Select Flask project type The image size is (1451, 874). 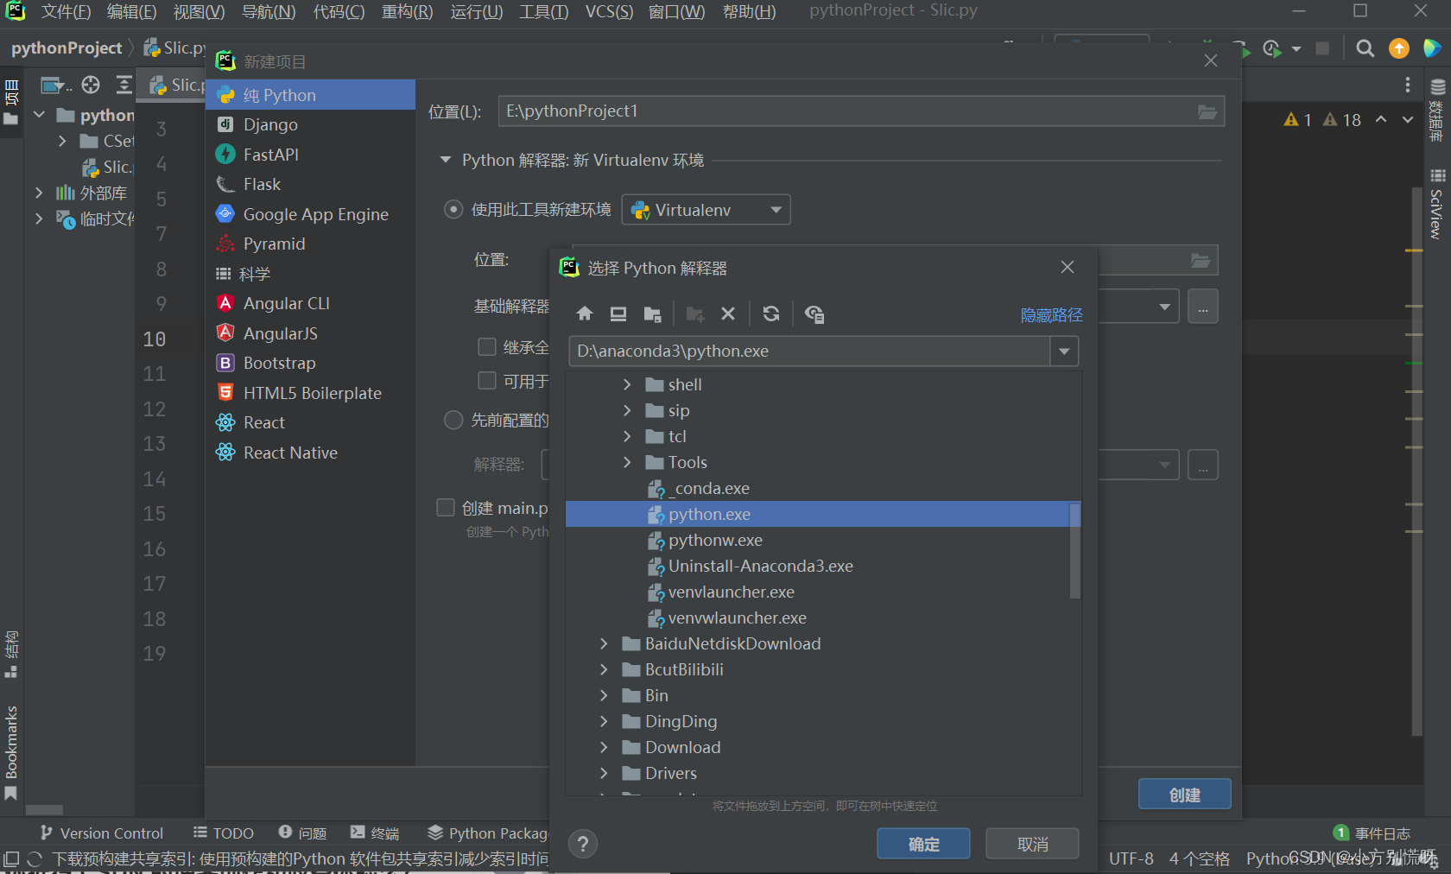(x=310, y=184)
